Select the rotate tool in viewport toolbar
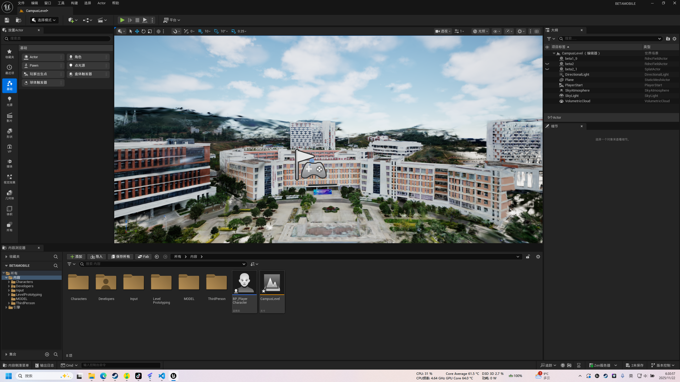Screen dimensions: 680x382 click(x=143, y=31)
